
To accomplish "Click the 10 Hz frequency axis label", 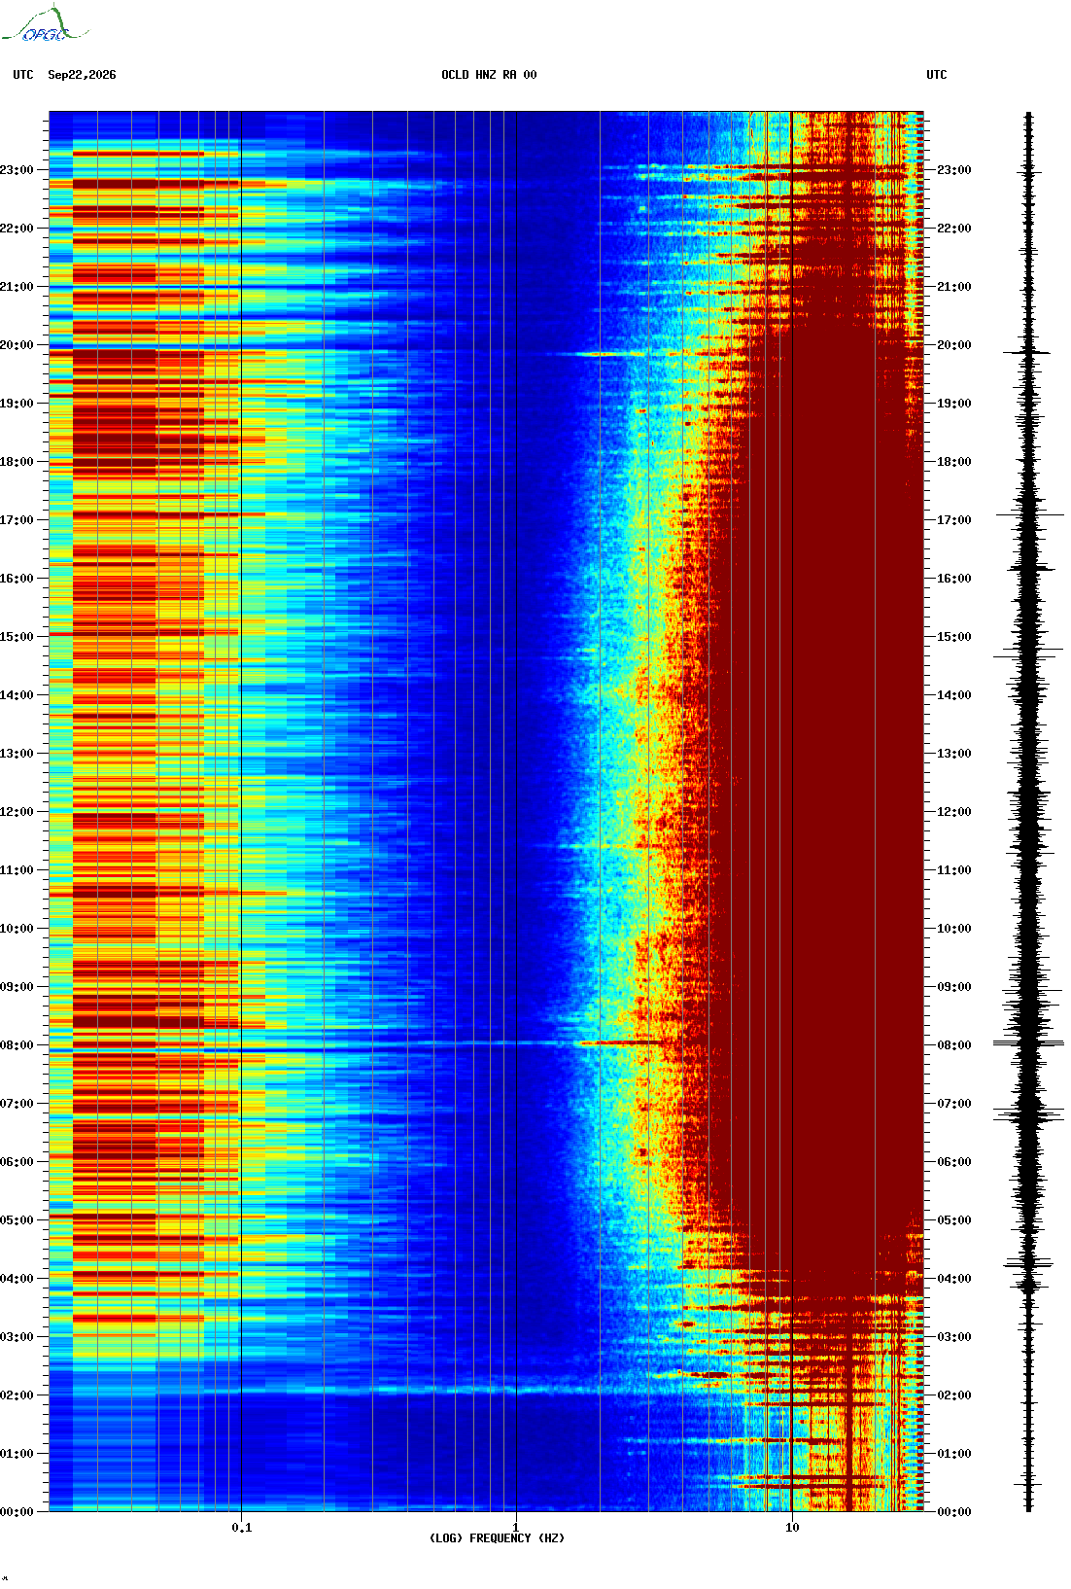I will tap(792, 1528).
